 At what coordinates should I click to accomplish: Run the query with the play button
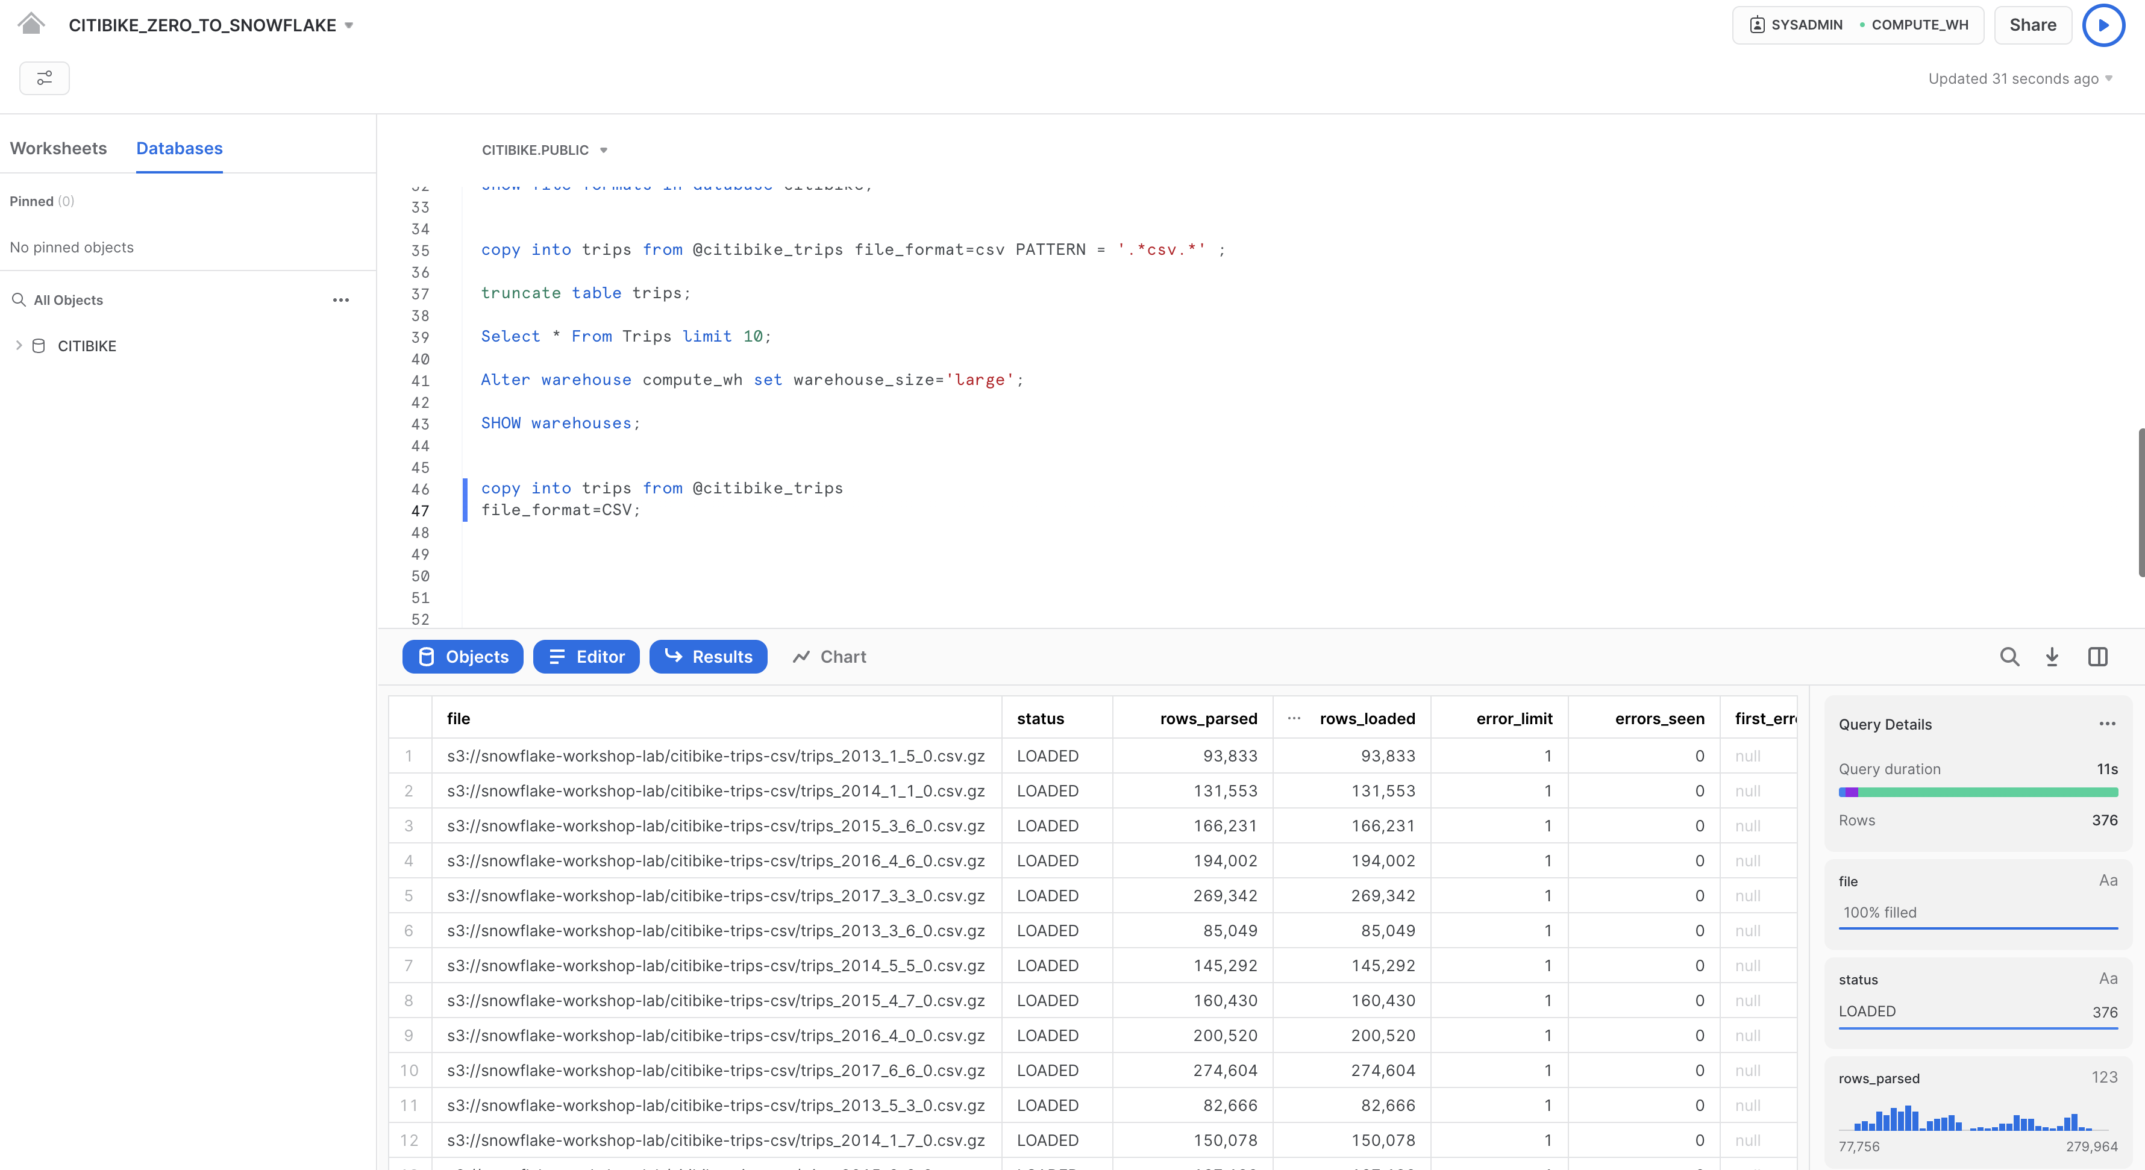pos(2103,25)
